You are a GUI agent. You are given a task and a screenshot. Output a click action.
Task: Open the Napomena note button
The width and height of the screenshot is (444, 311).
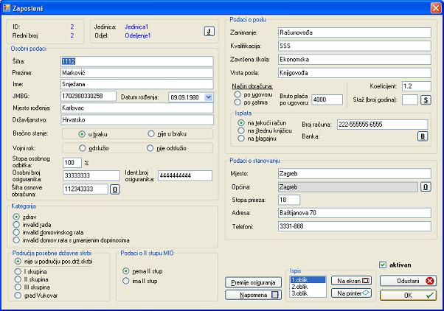(x=254, y=295)
